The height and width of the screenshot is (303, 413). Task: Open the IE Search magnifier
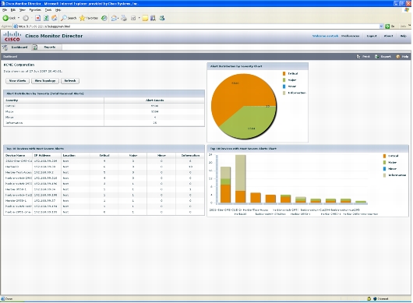pos(64,18)
